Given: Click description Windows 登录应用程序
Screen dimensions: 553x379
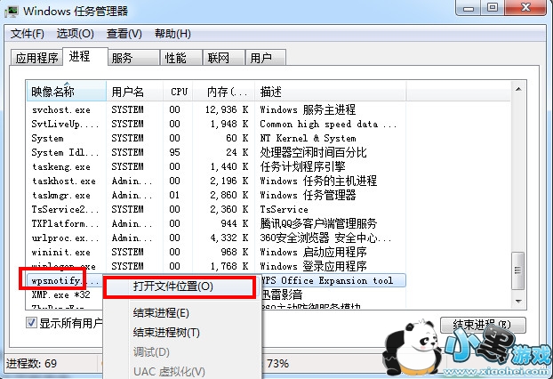Looking at the screenshot, I should (x=313, y=266).
